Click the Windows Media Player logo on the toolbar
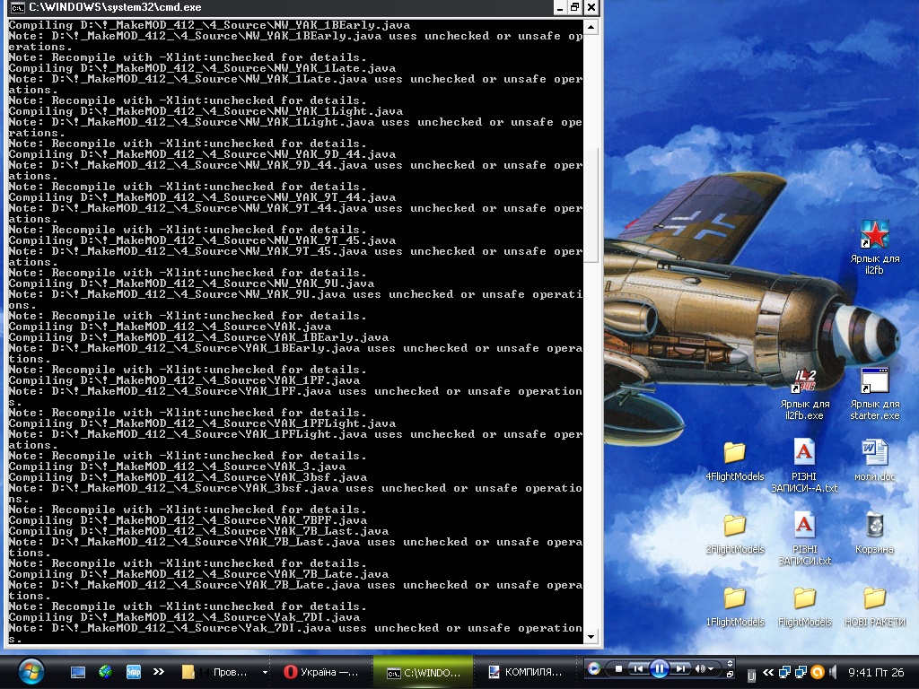919x689 pixels. pyautogui.click(x=594, y=668)
